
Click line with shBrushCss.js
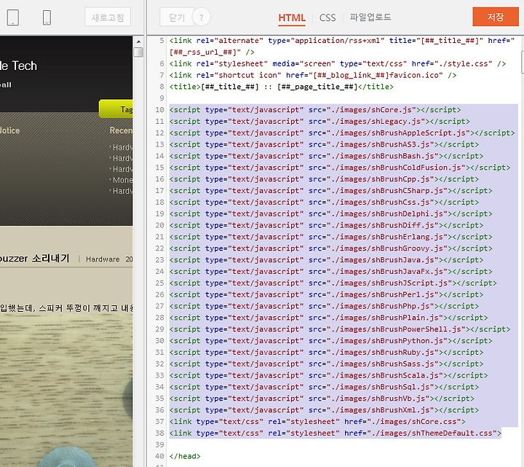(324, 202)
